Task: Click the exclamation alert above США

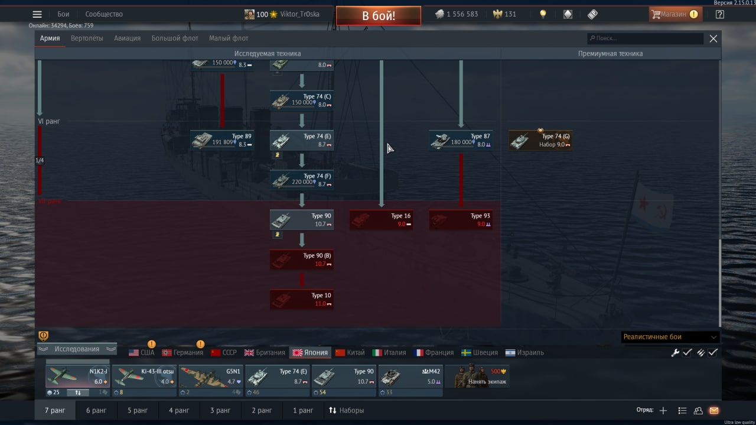Action: point(152,344)
